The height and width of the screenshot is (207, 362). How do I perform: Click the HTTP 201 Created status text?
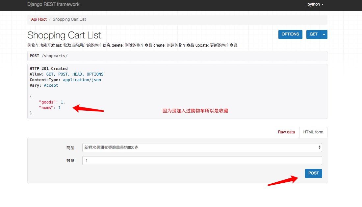click(48, 68)
